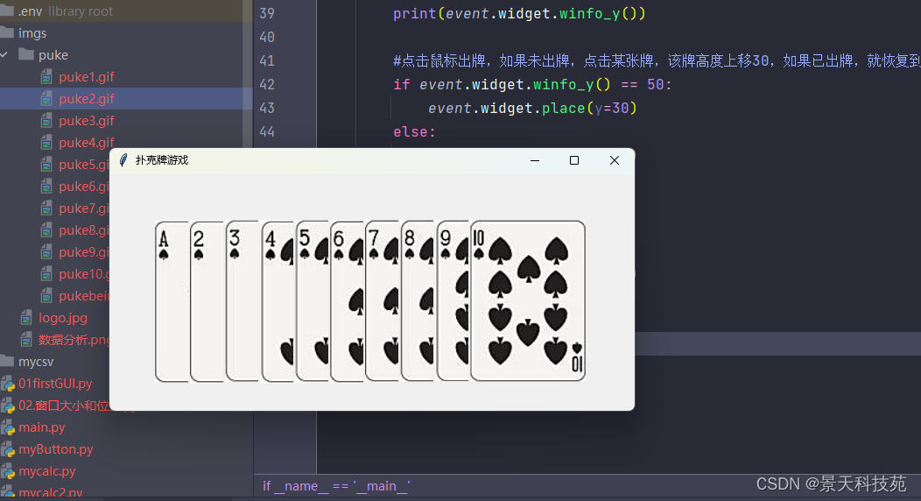Click the 7 of spades card
This screenshot has height=501, width=921.
(382, 301)
